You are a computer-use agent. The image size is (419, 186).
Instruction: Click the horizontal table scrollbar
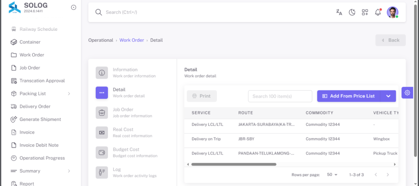coord(234,164)
